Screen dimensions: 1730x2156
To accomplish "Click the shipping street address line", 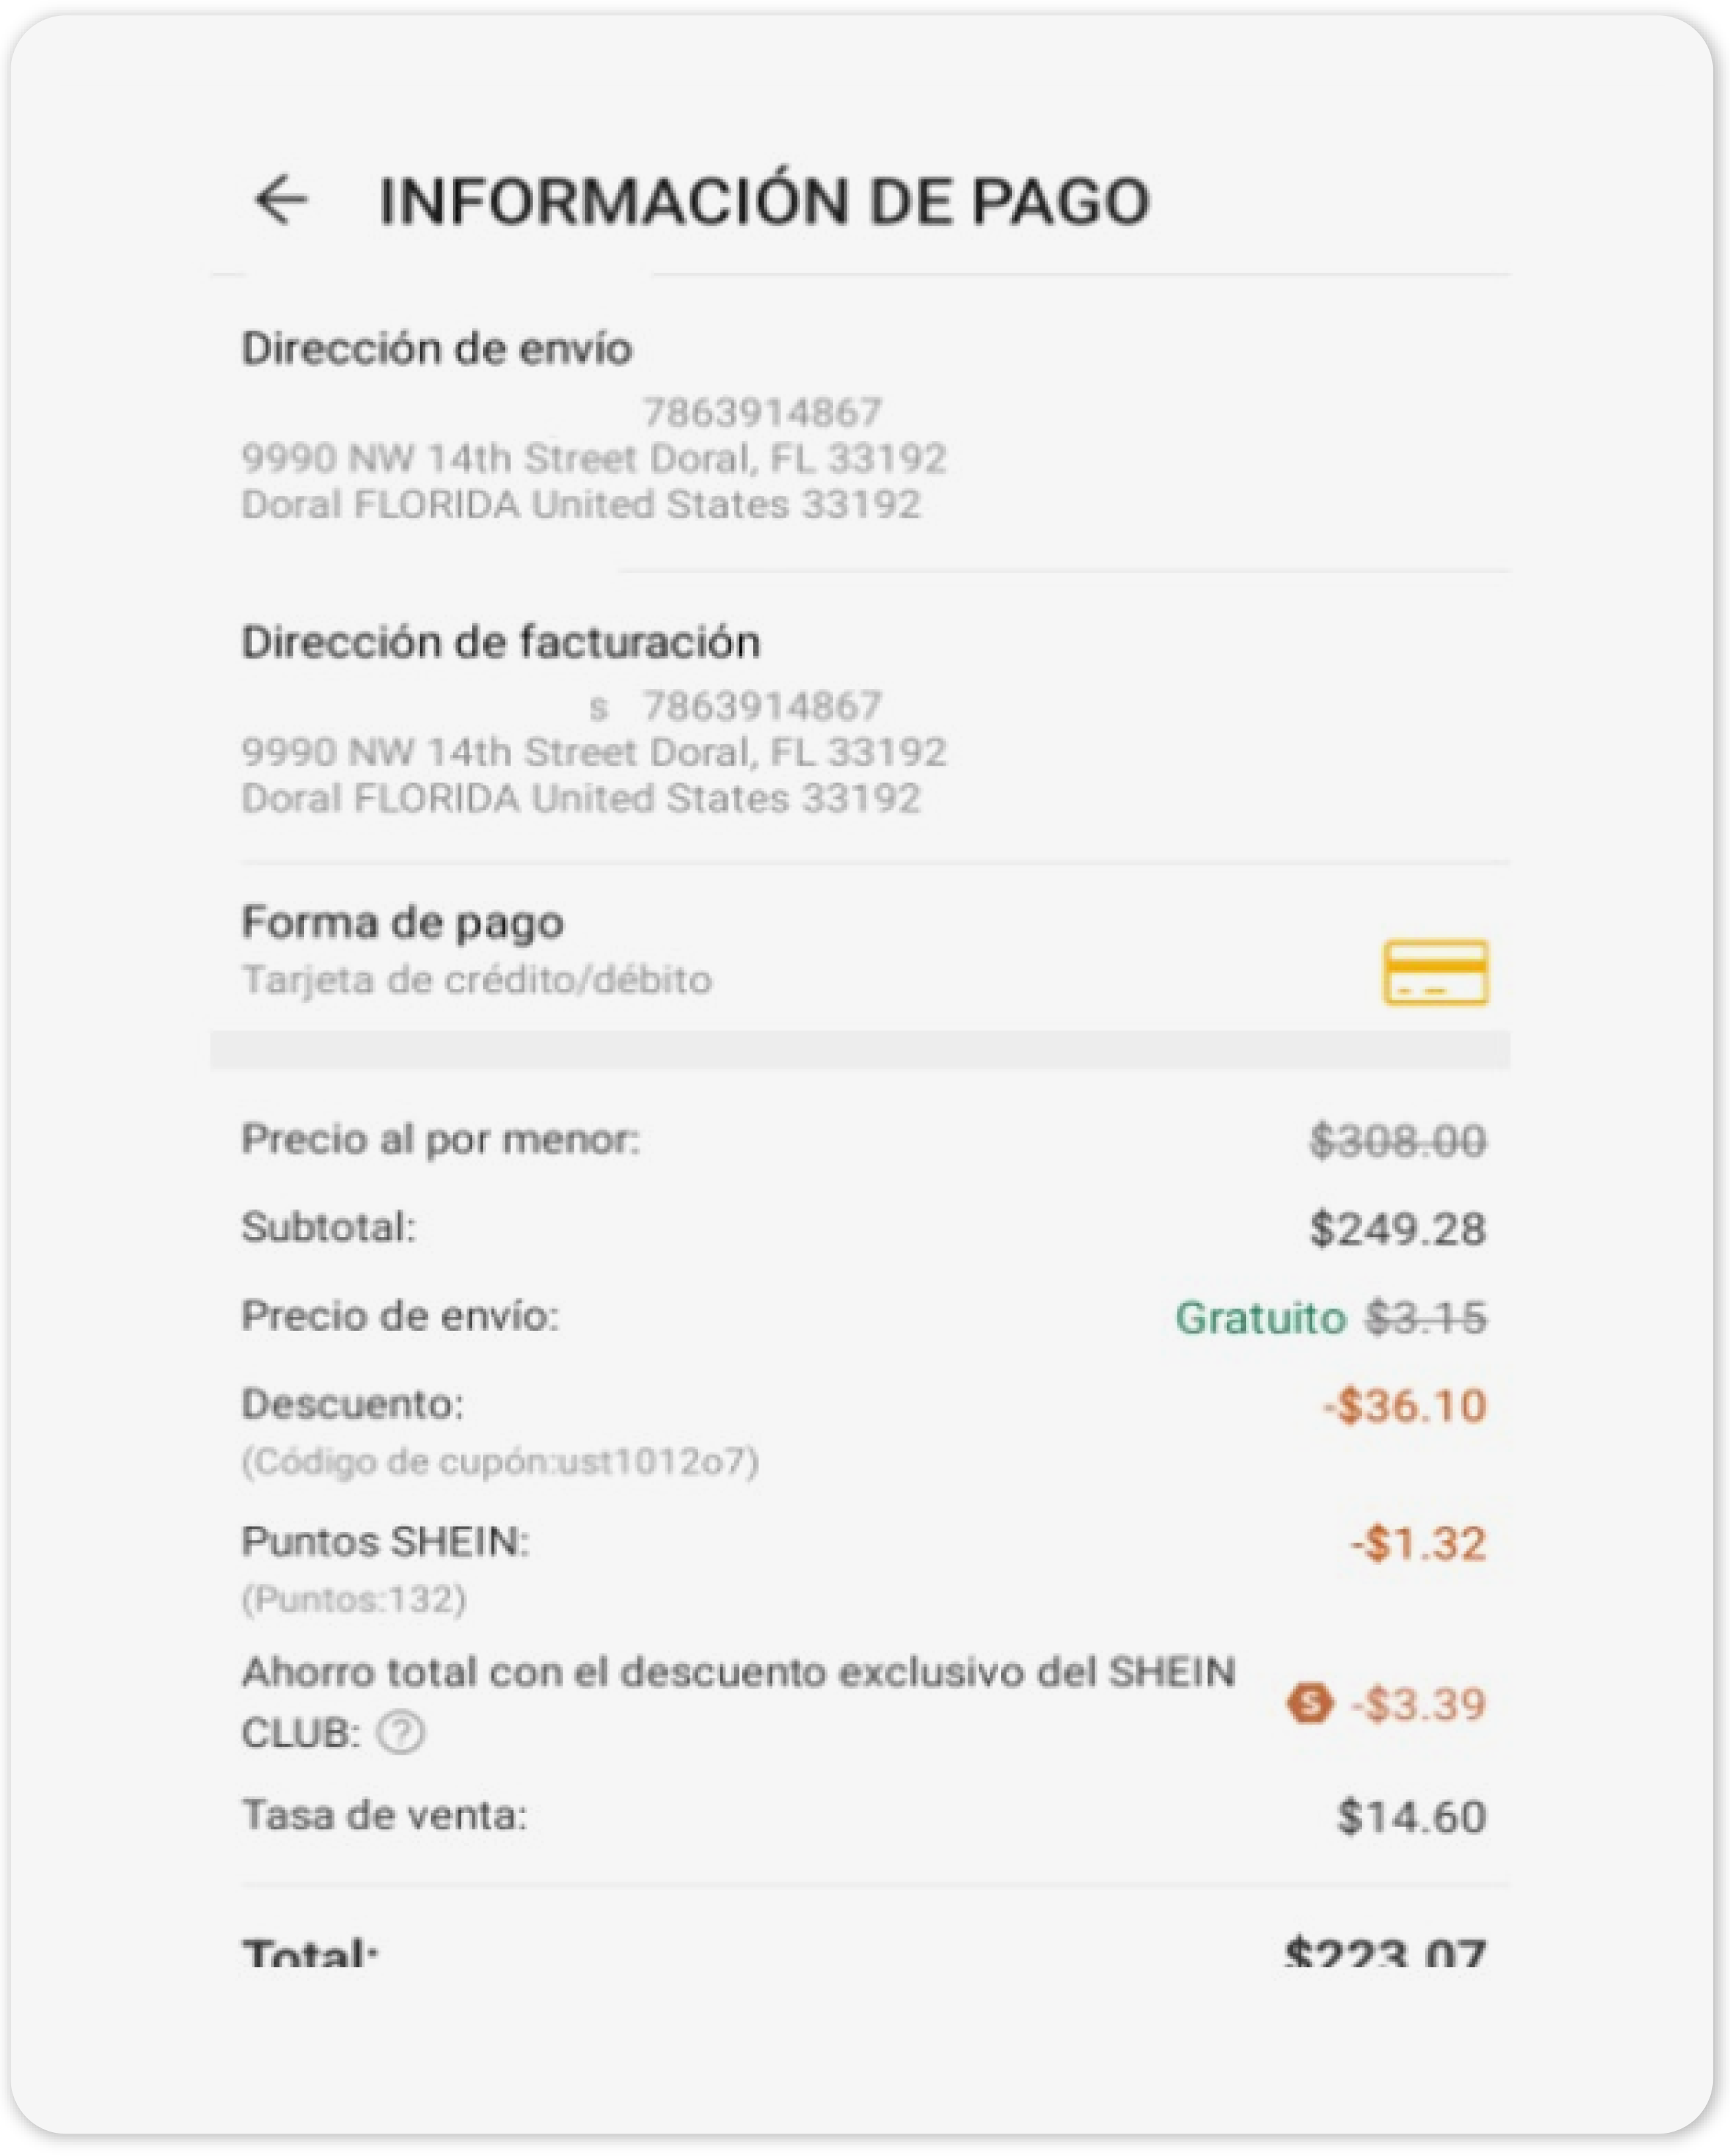I will pos(594,458).
